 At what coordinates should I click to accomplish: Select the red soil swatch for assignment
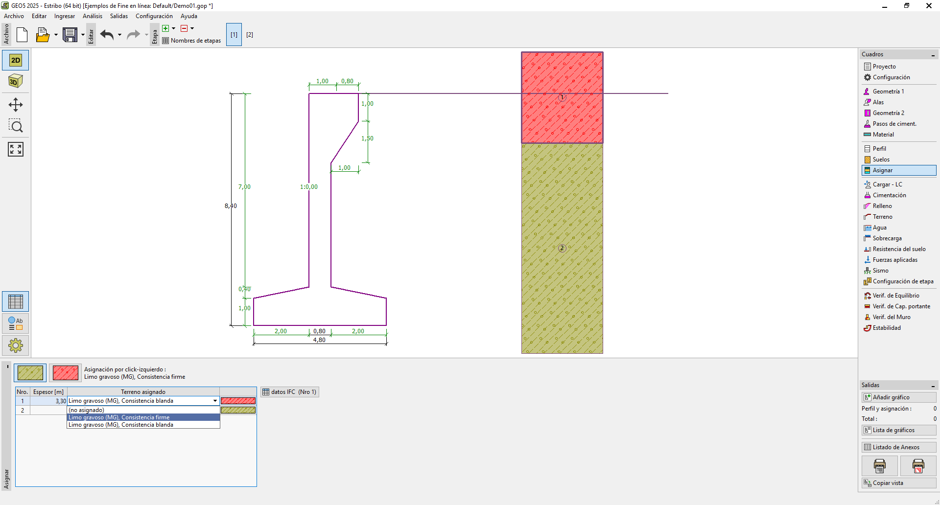65,373
